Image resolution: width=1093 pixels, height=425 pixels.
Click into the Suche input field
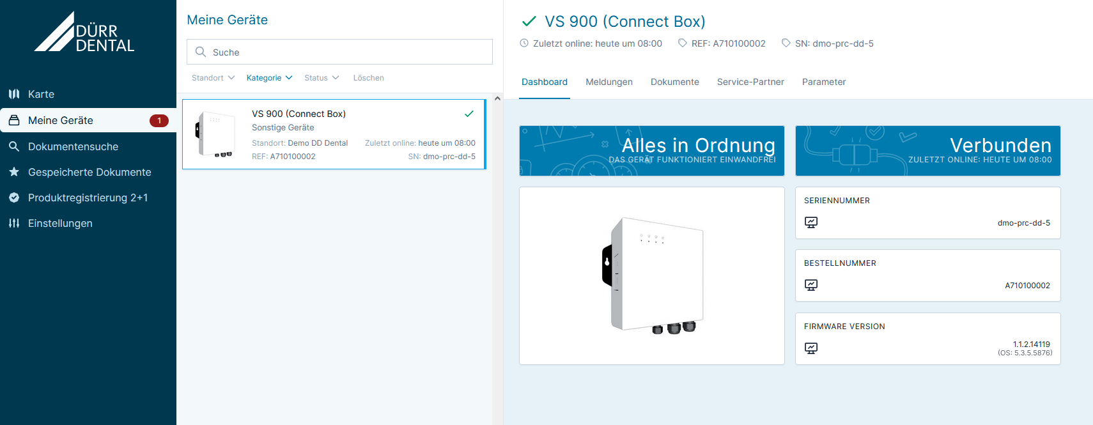coord(339,52)
